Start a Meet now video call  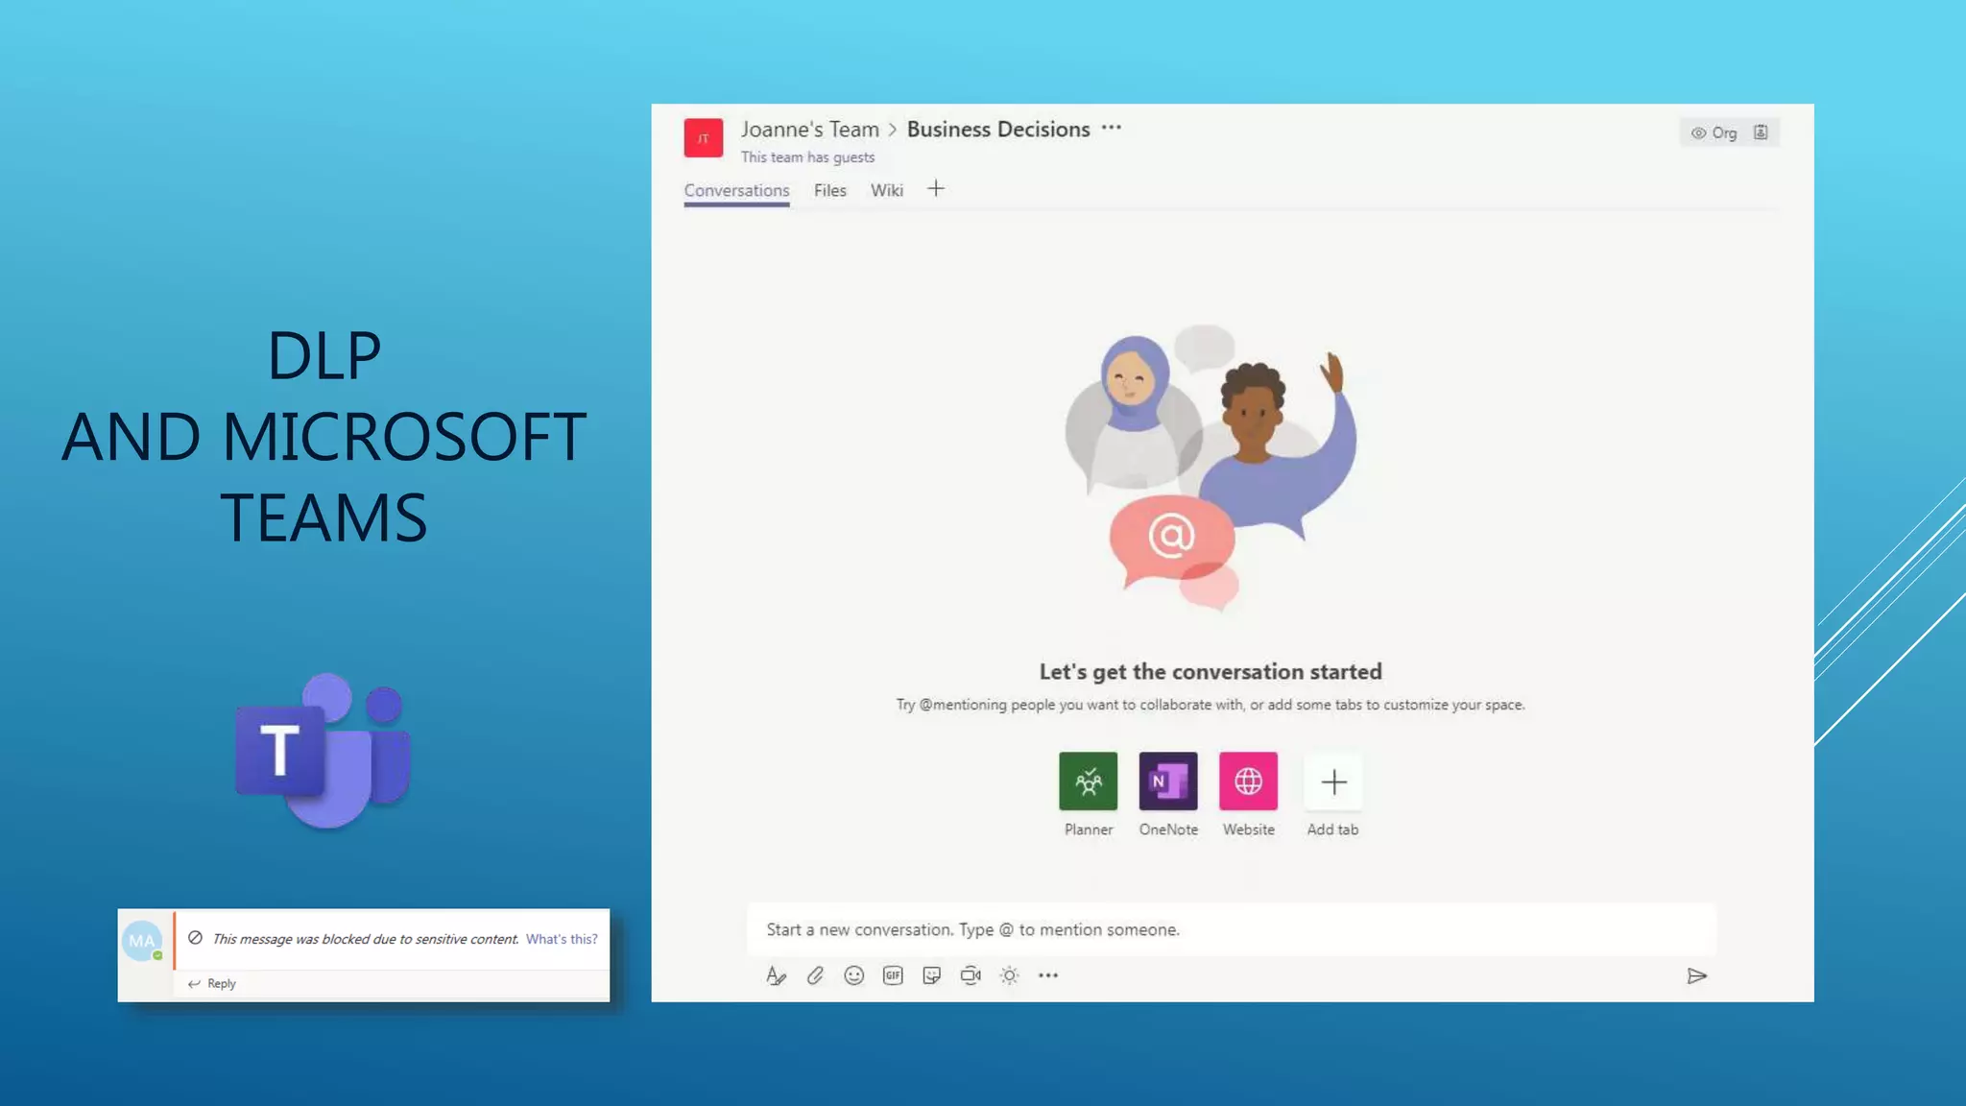[971, 975]
